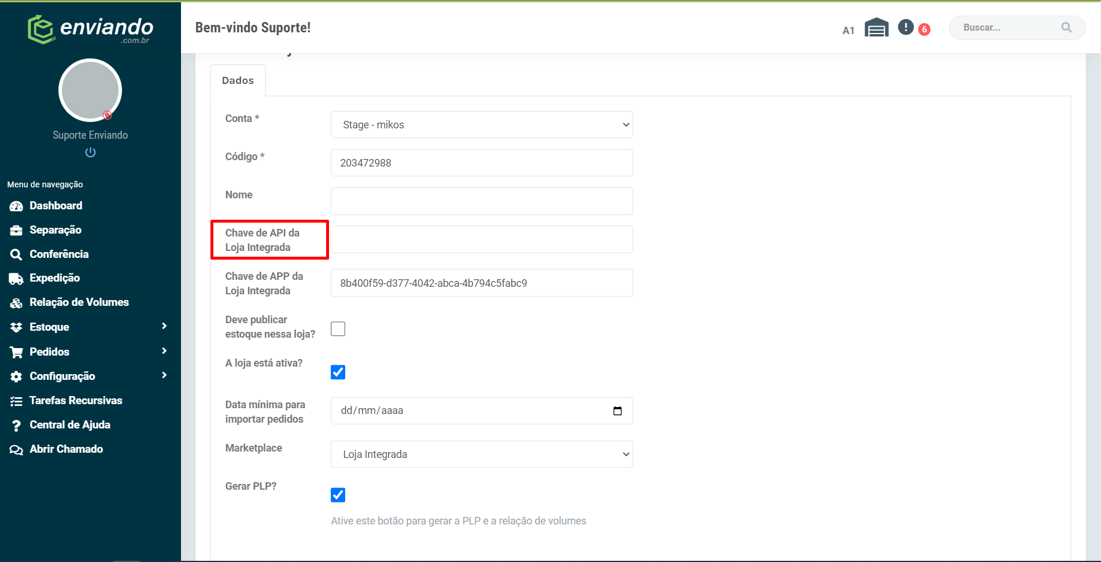The width and height of the screenshot is (1101, 562).
Task: Open the exclamation alerts icon
Action: [x=906, y=27]
